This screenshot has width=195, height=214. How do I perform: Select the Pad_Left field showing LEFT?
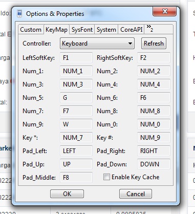pos(76,151)
